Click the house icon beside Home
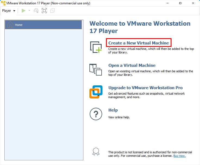This screenshot has width=200, height=165. pyautogui.click(x=10, y=25)
